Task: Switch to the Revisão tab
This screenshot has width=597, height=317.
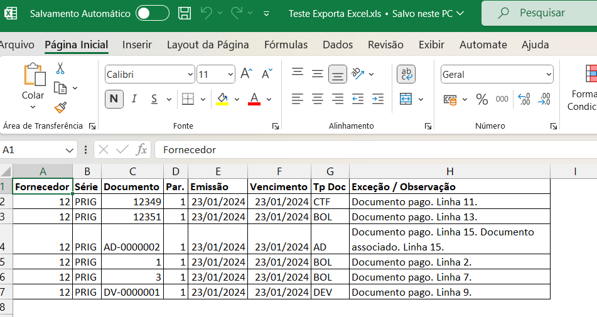Action: coord(385,45)
